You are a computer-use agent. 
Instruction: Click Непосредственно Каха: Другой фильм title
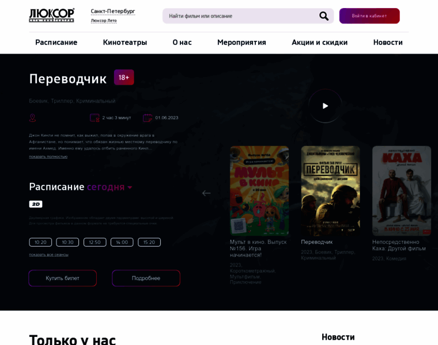click(399, 245)
